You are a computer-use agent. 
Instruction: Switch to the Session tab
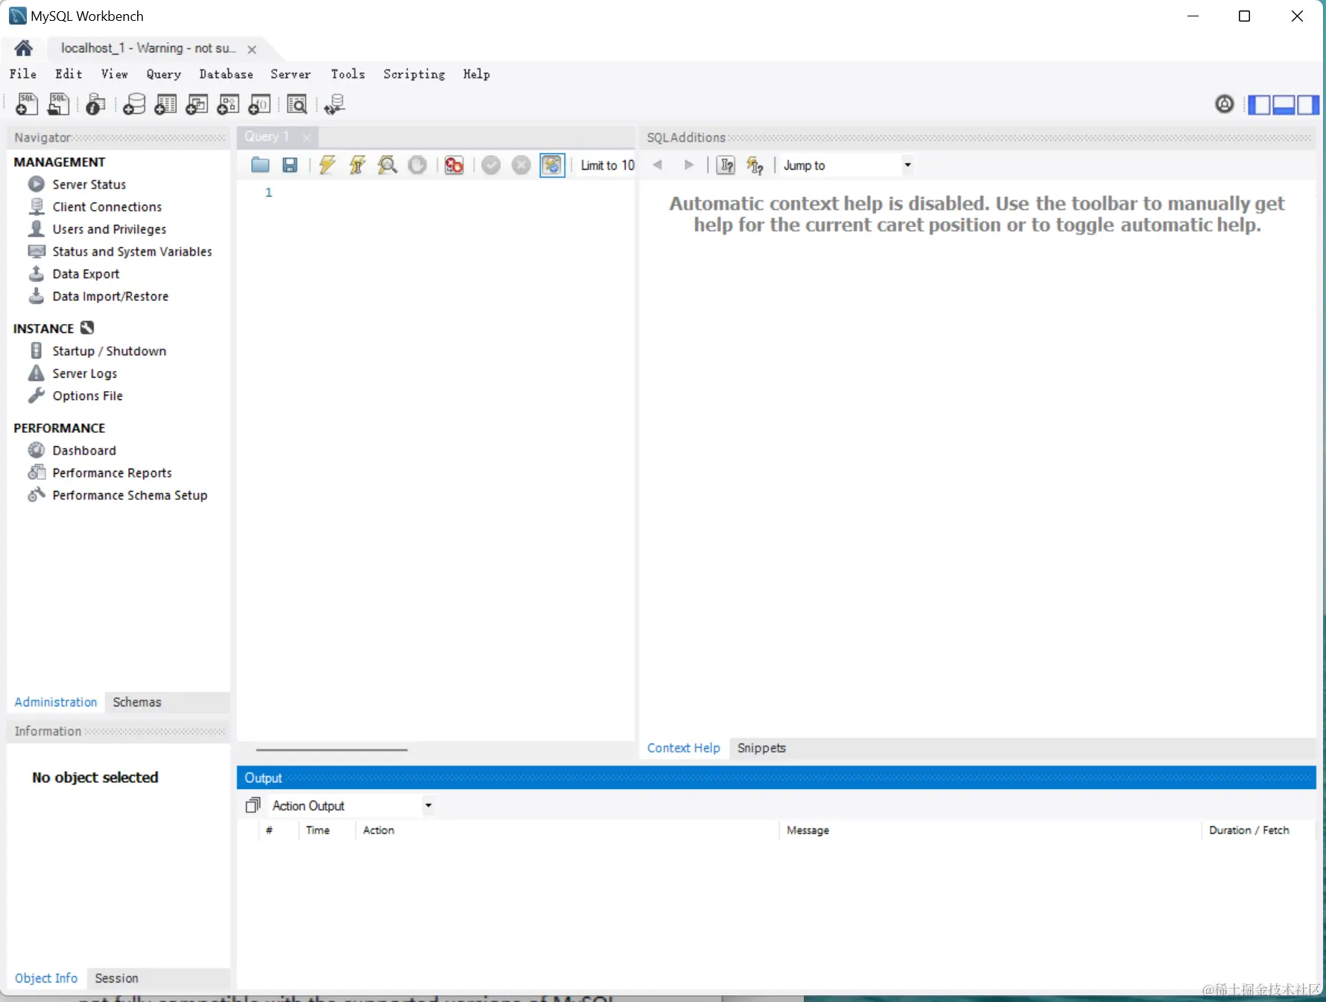[116, 978]
